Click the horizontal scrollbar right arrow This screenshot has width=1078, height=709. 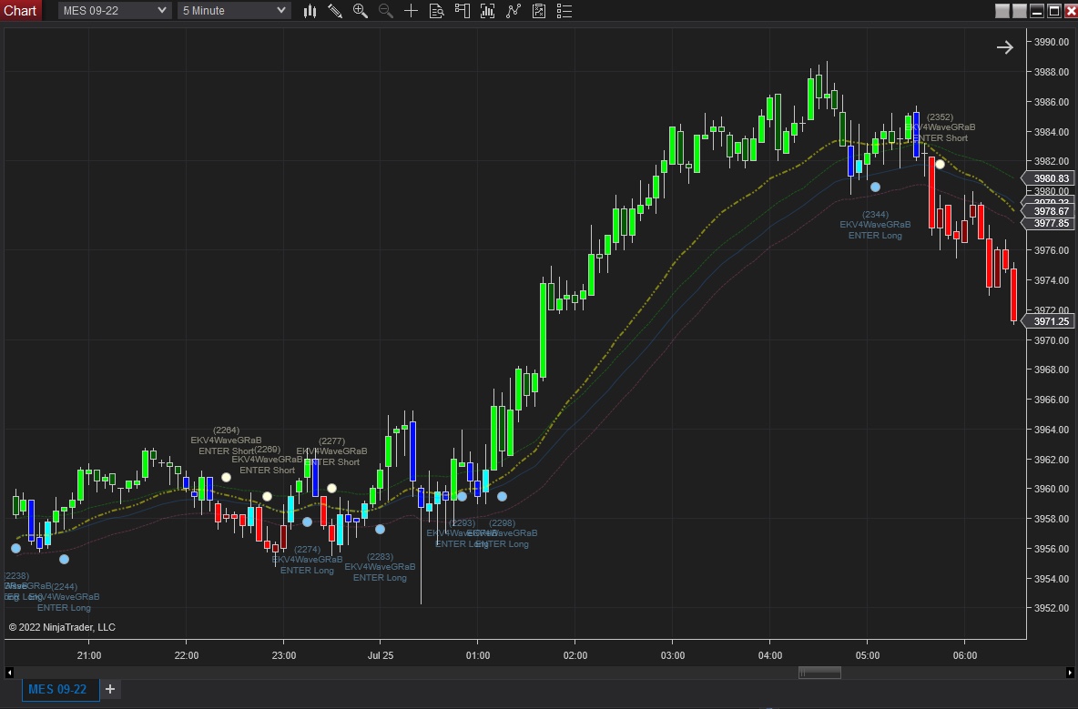pos(1070,673)
